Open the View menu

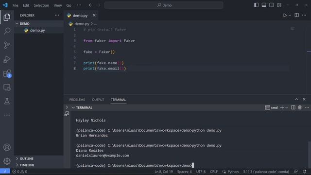[57, 5]
